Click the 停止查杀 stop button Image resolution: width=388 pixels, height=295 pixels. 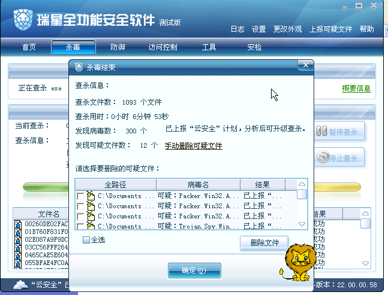pyautogui.click(x=339, y=157)
